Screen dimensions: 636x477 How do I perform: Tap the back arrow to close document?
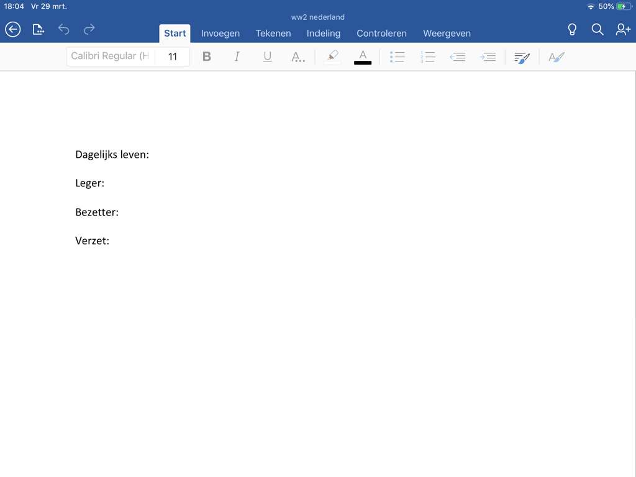pos(13,29)
